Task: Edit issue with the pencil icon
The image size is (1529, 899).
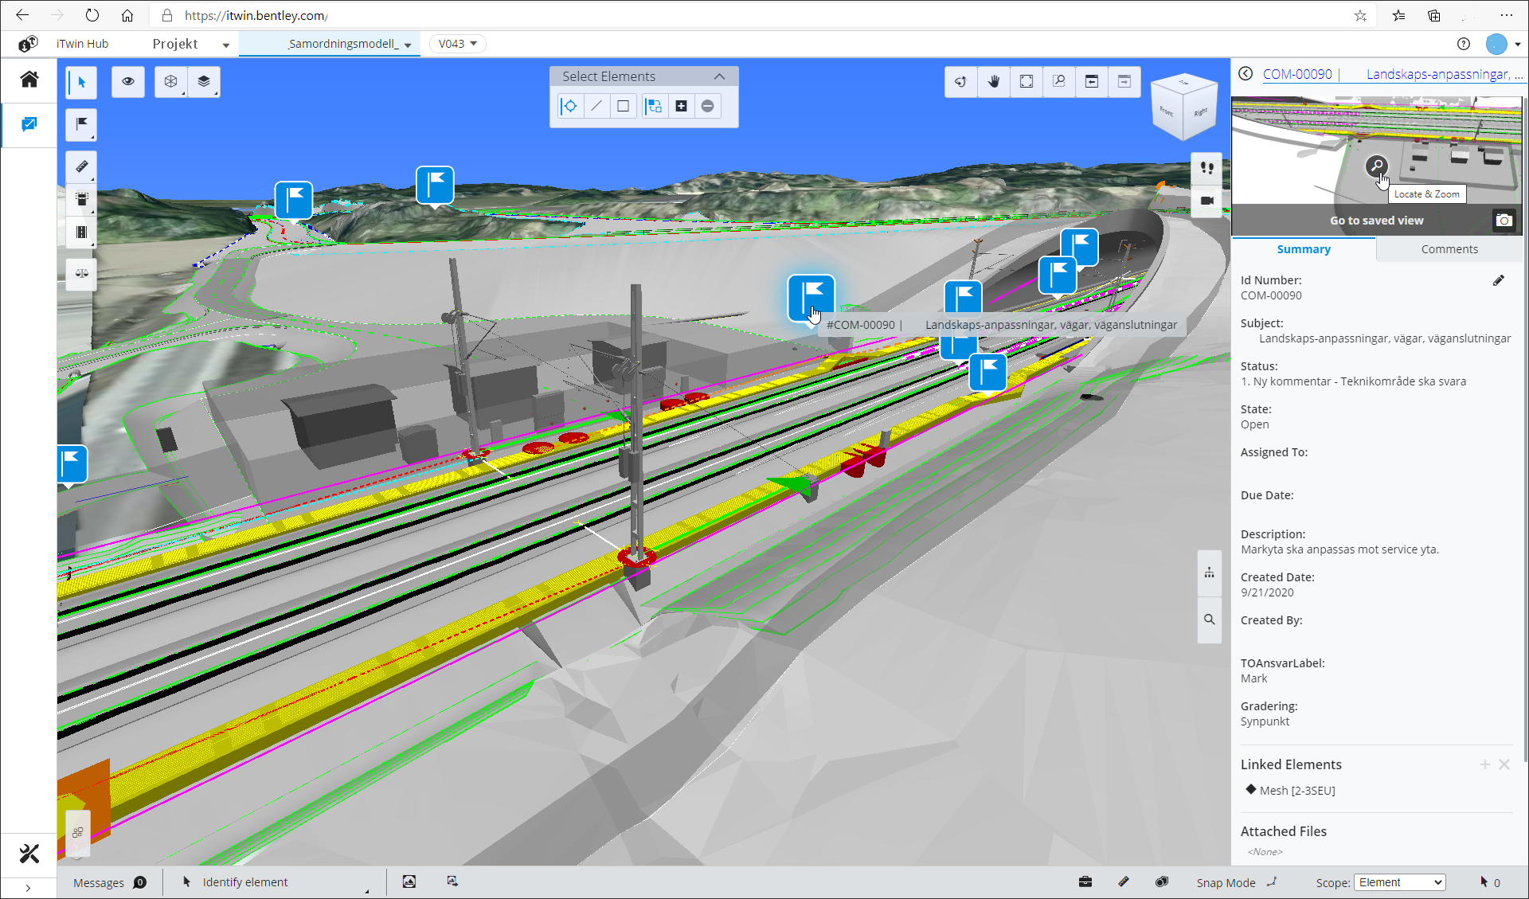Action: point(1499,280)
